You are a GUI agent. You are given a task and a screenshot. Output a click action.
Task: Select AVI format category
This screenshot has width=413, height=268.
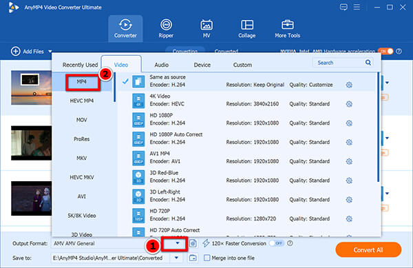pos(82,196)
